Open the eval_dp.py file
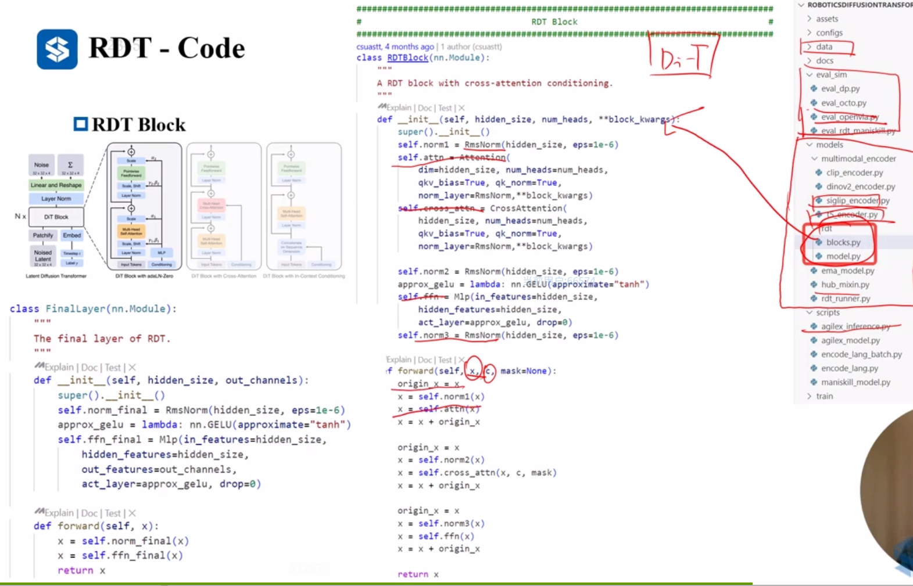This screenshot has height=586, width=913. click(840, 88)
